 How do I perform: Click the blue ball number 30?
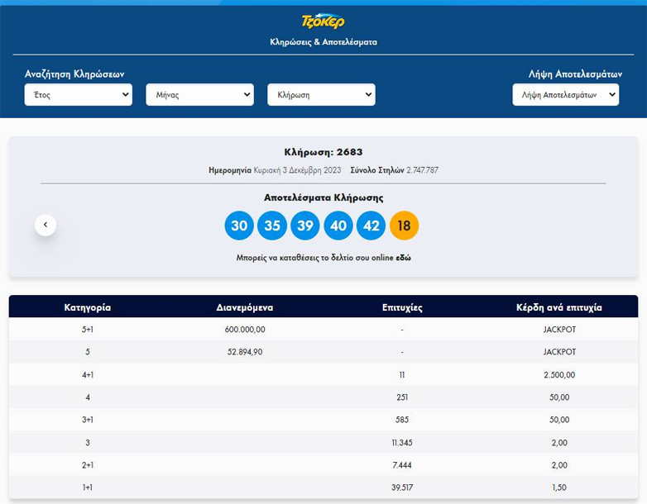coord(239,226)
